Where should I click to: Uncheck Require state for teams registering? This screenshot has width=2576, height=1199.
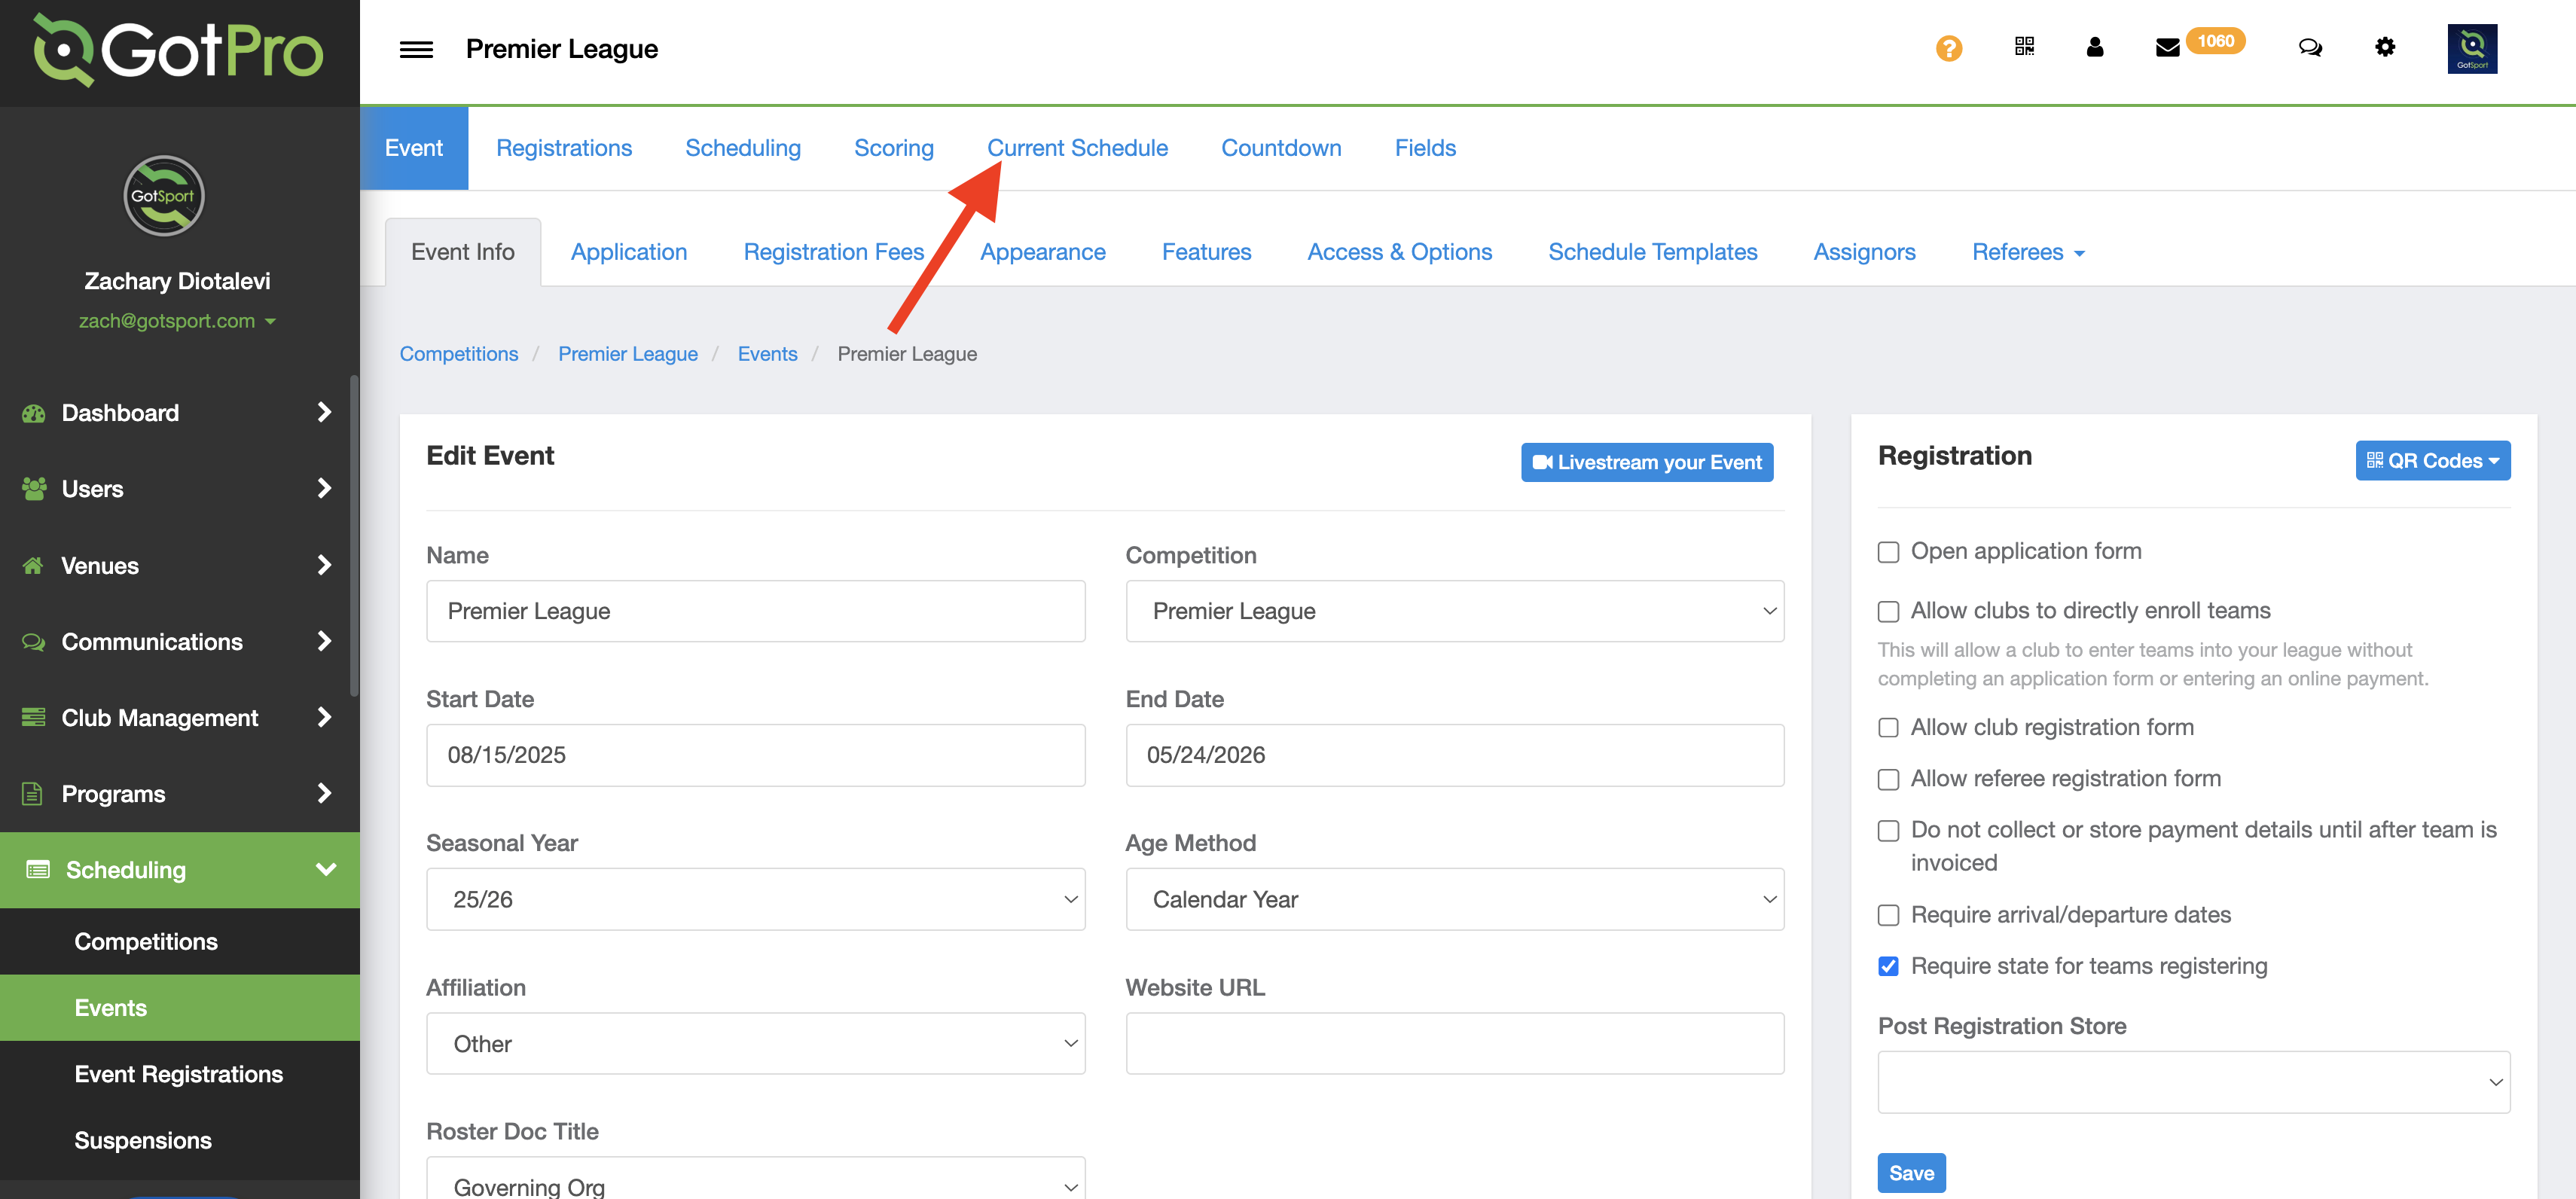click(x=1888, y=966)
